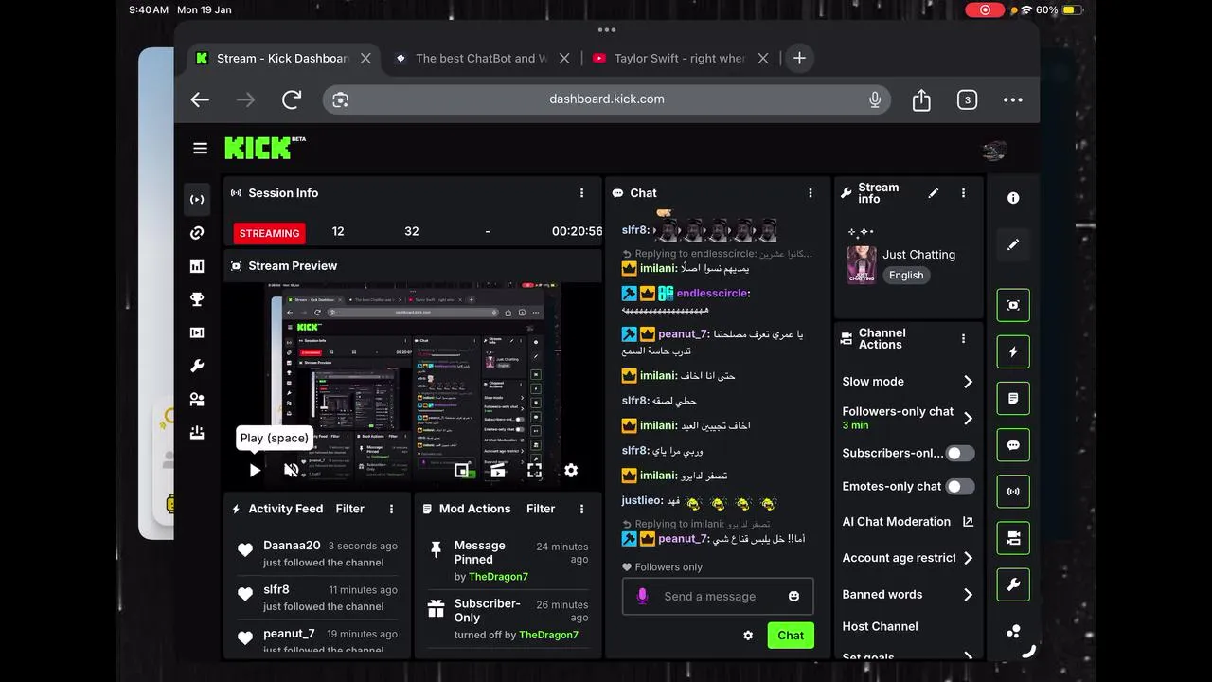Click the pencil edit-layout icon in the right toolbar
Viewport: 1212px width, 682px height.
coord(1013,244)
